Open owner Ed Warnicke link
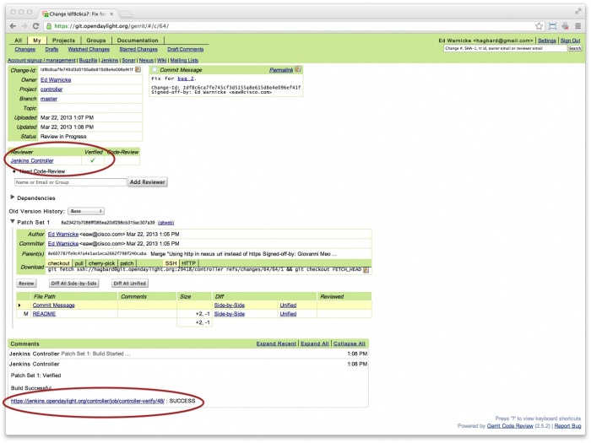The height and width of the screenshot is (443, 591). (56, 80)
